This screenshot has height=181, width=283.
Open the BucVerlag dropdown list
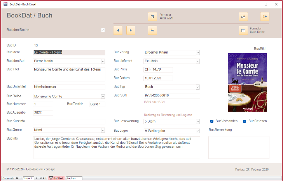point(197,52)
